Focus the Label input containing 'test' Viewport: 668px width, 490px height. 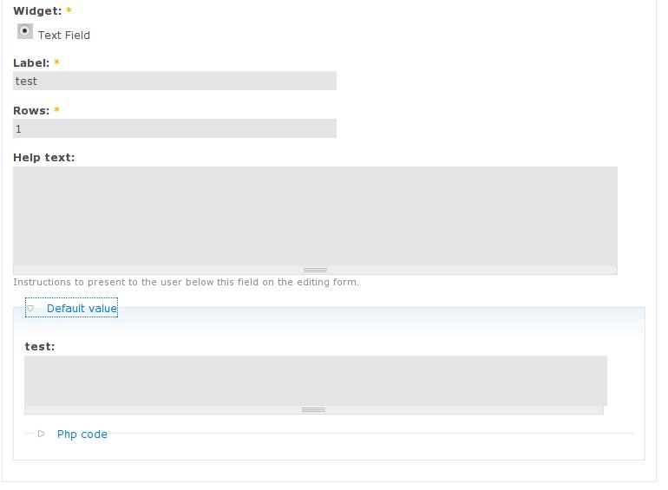(174, 81)
